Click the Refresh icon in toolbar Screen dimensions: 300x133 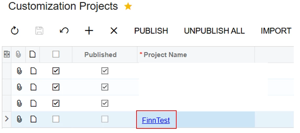coord(15,31)
